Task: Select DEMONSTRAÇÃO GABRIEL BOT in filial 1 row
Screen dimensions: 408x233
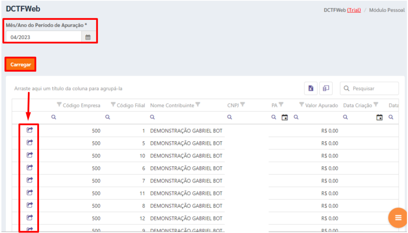Action: [x=186, y=131]
